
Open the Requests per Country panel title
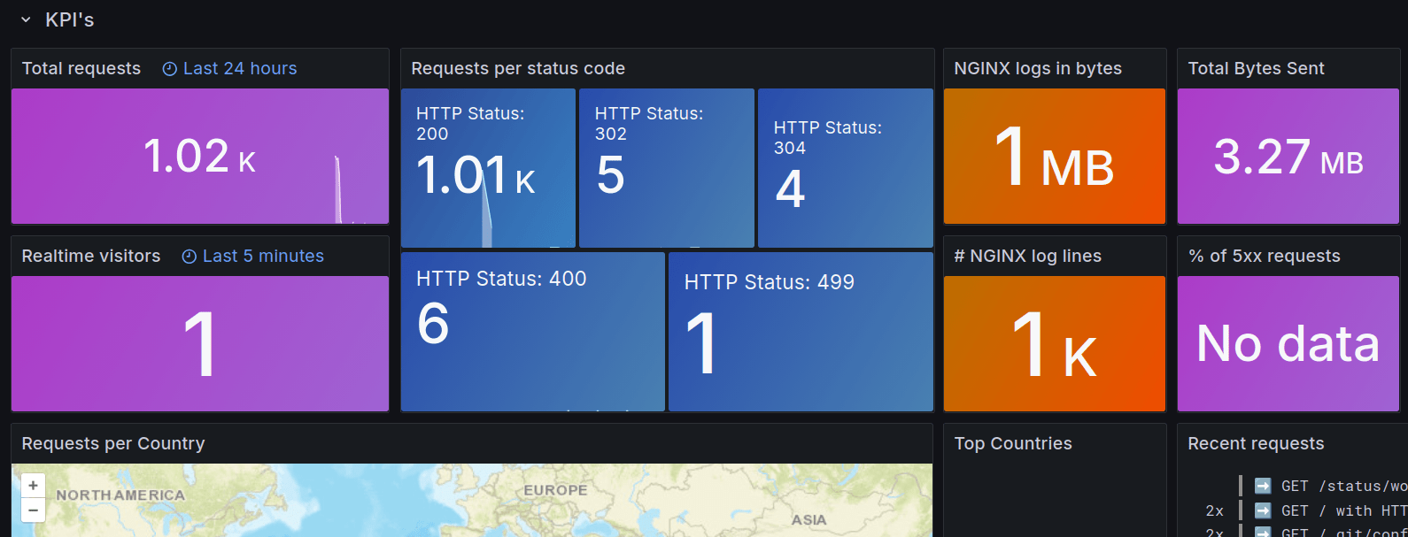coord(113,444)
